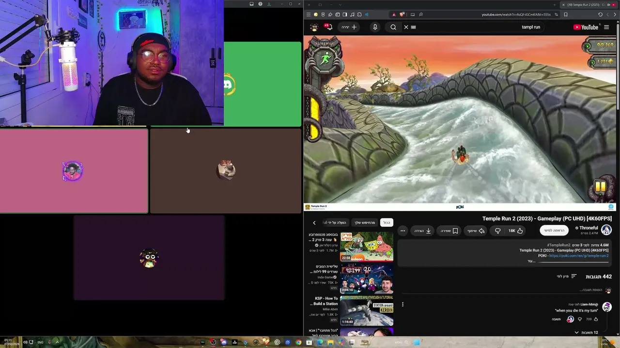Image resolution: width=620 pixels, height=348 pixels.
Task: Open Chrome from the Windows taskbar
Action: [298, 342]
